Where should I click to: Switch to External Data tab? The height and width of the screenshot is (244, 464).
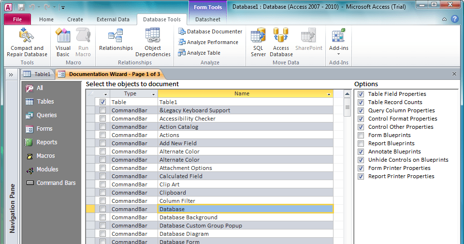click(113, 19)
